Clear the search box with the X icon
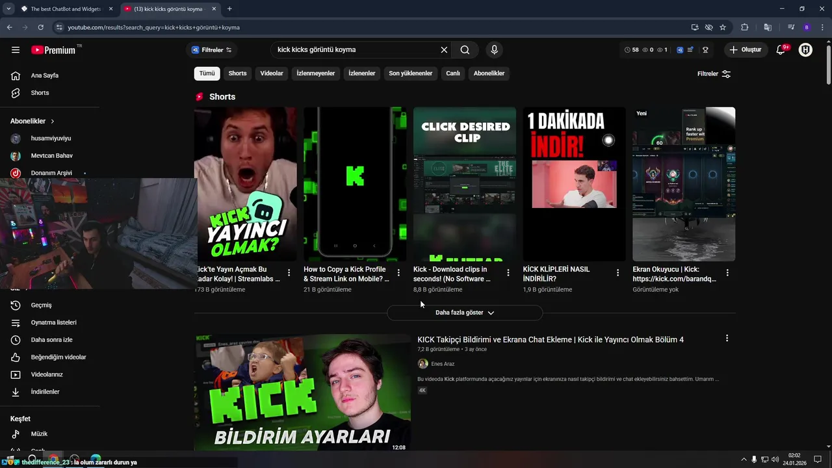This screenshot has height=468, width=832. (444, 50)
